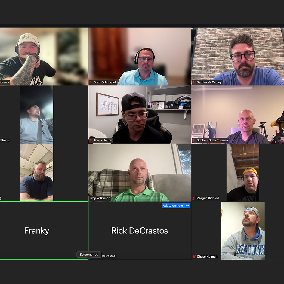284x284 pixels.
Task: Click the Ask to unmute button
Action: click(173, 205)
